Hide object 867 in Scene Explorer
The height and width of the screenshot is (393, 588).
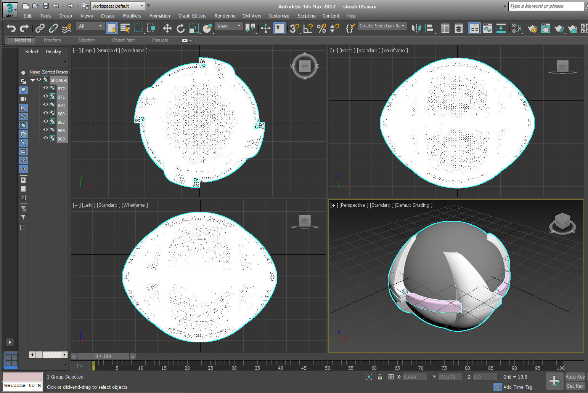tap(46, 121)
